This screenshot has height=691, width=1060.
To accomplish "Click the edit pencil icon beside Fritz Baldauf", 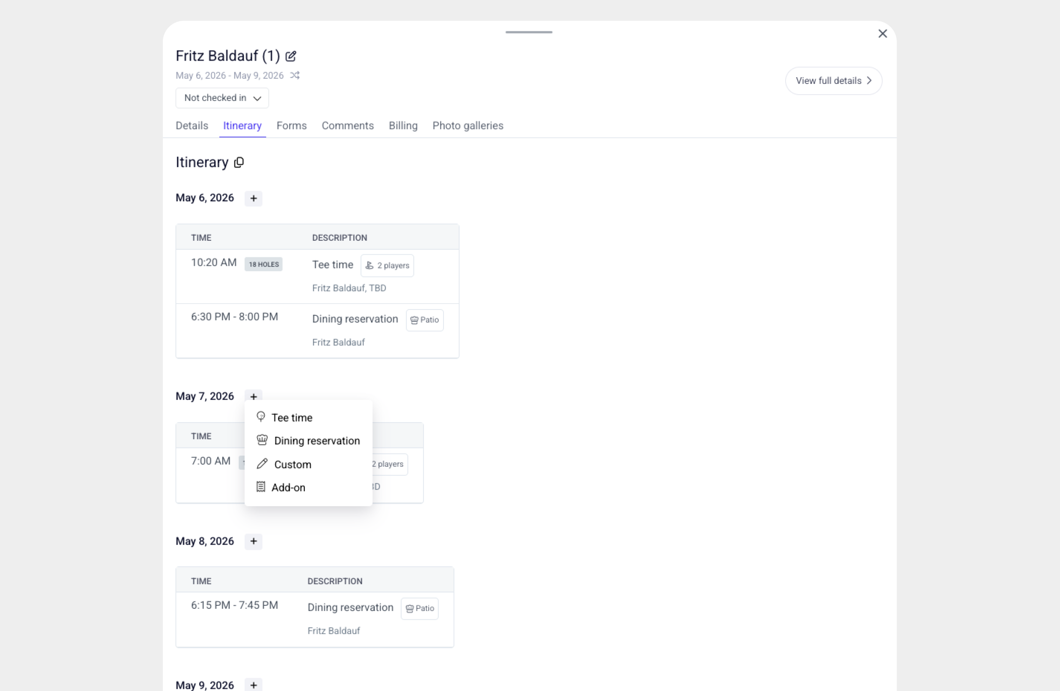I will (291, 56).
